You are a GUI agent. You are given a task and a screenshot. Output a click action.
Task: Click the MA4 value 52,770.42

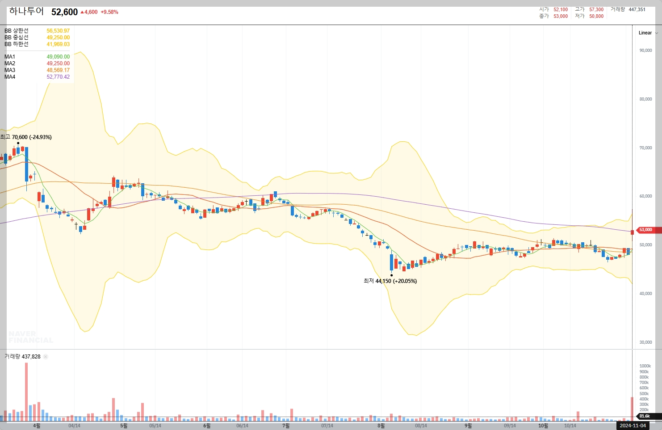click(58, 77)
